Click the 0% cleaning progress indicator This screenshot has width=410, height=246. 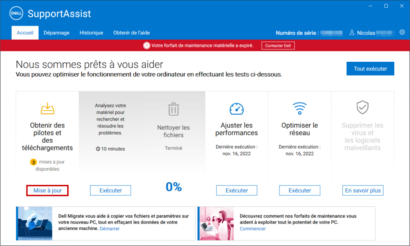point(174,187)
